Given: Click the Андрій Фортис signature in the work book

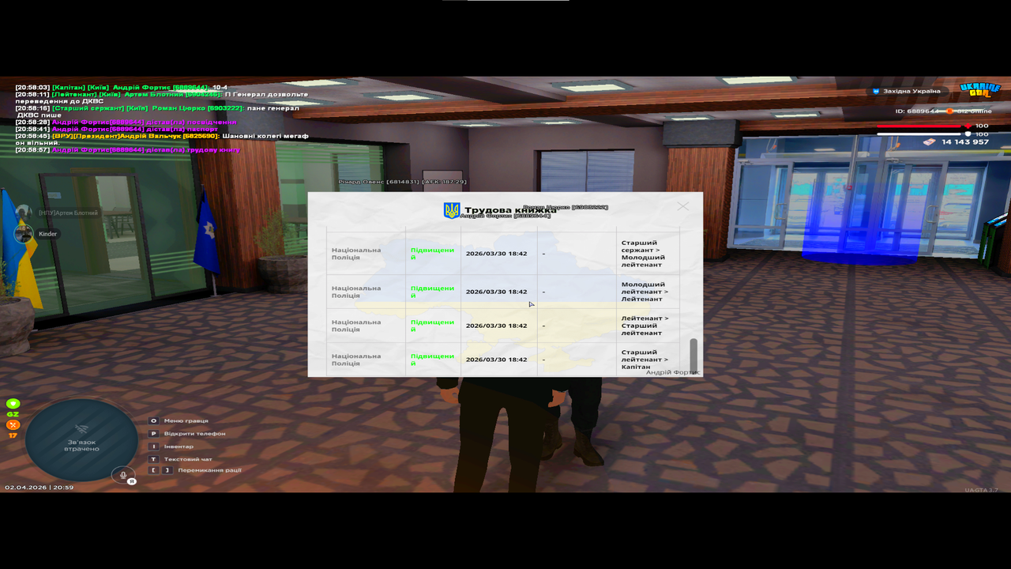Looking at the screenshot, I should tap(673, 371).
